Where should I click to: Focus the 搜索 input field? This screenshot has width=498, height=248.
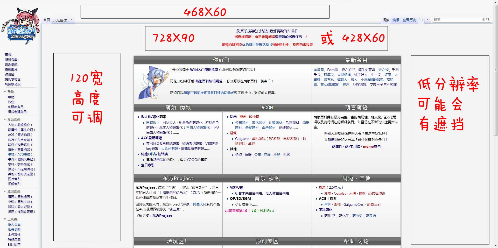pyautogui.click(x=457, y=19)
